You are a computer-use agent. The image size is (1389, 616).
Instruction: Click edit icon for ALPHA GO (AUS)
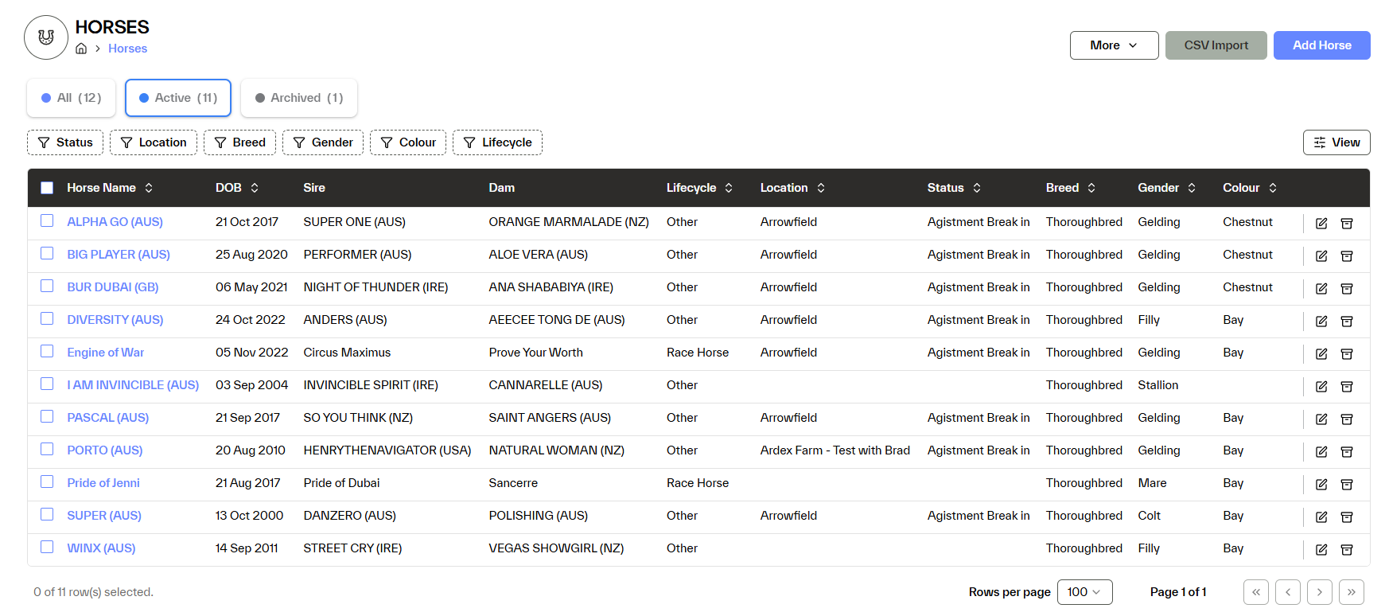pyautogui.click(x=1321, y=224)
